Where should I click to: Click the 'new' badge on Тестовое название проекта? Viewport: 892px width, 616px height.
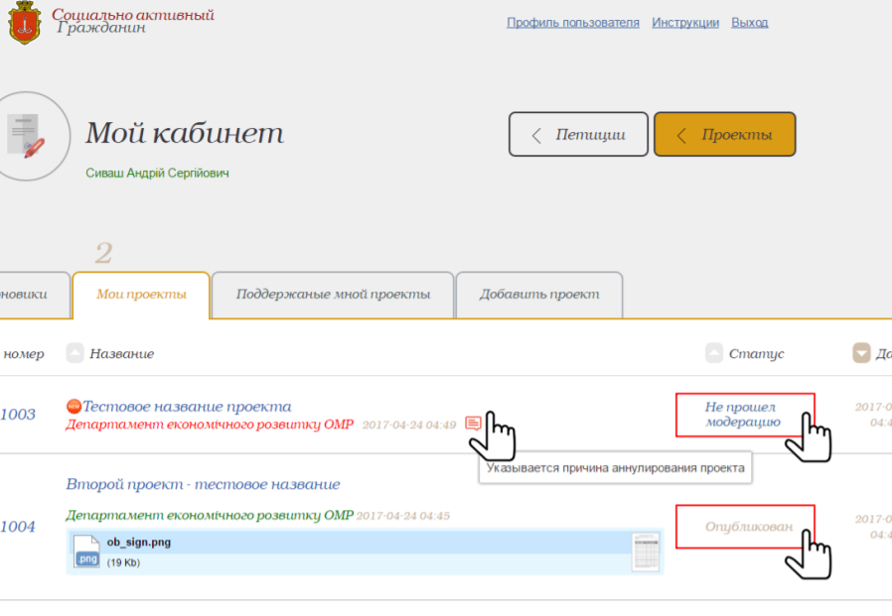pos(73,405)
